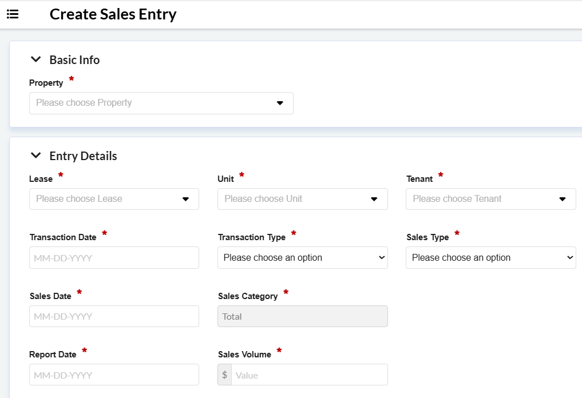Click the Basic Info heading text
Screen dimensions: 582x398
[x=74, y=59]
